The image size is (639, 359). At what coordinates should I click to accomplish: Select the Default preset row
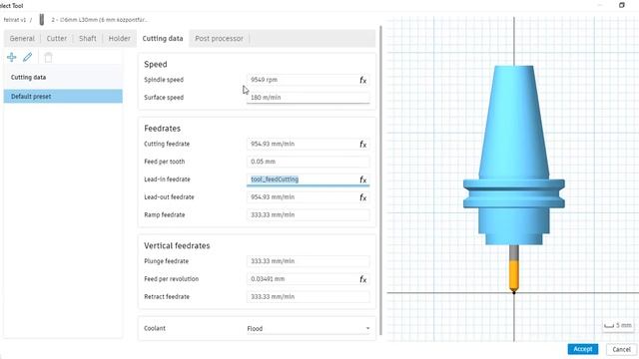[x=63, y=97]
